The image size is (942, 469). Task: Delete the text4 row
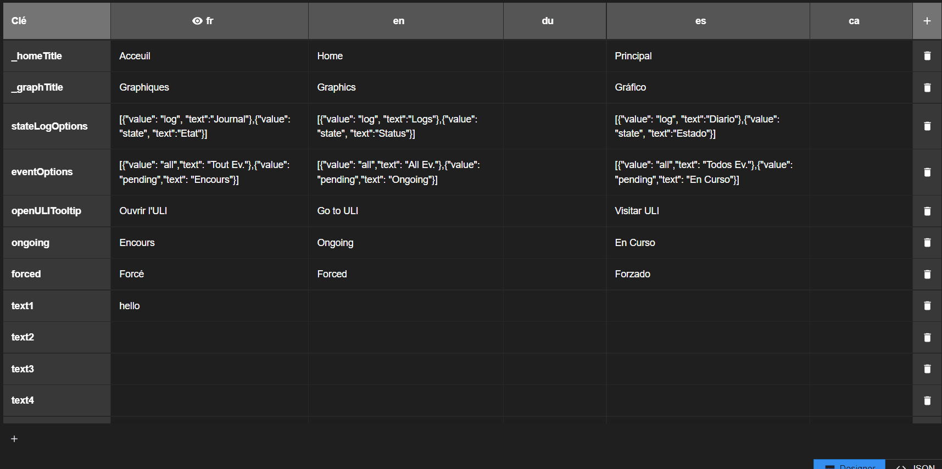tap(927, 400)
